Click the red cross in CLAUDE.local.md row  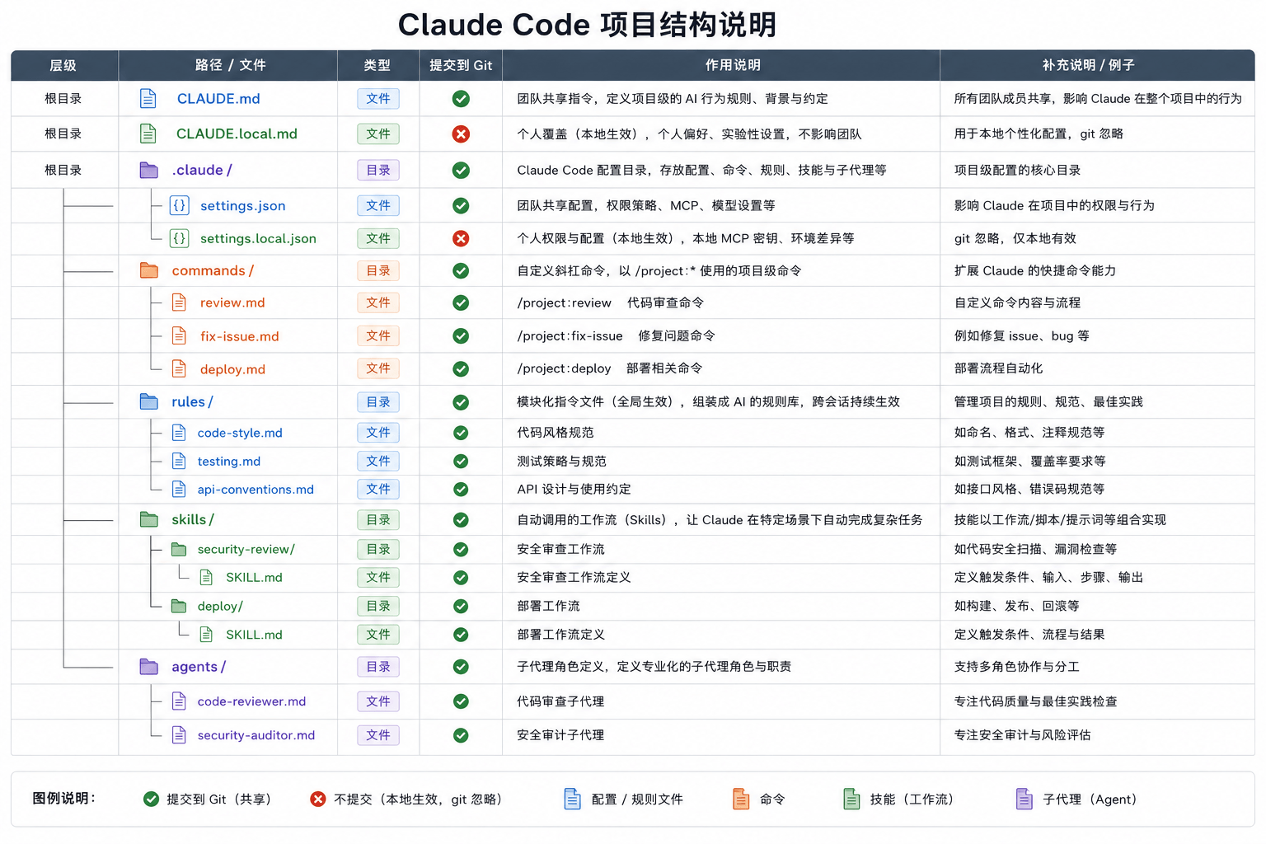point(461,134)
